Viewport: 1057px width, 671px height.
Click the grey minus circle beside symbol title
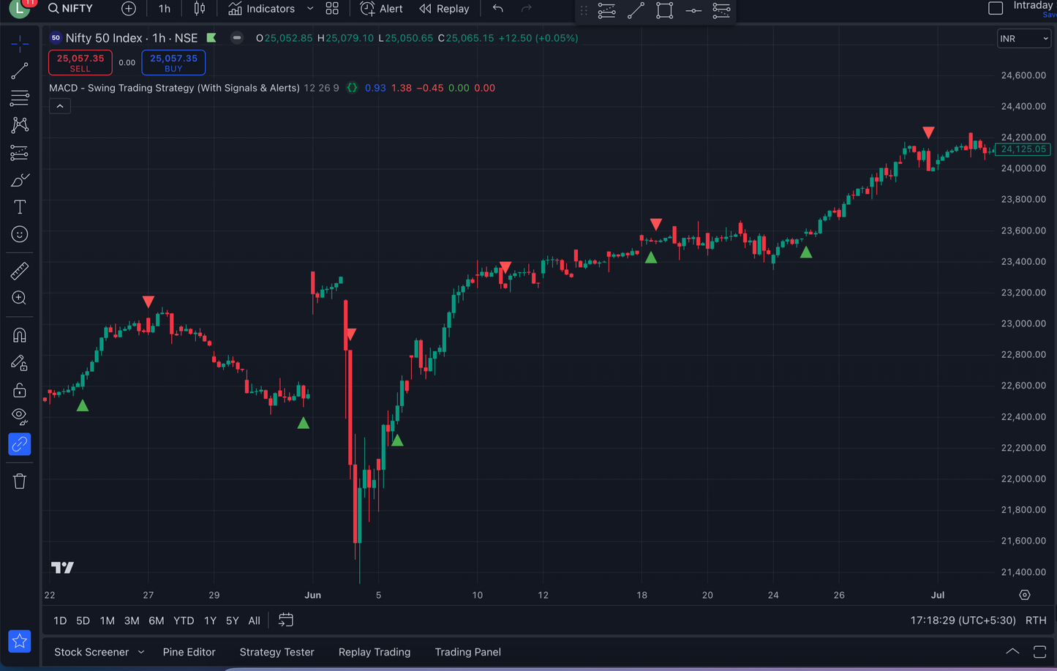237,38
